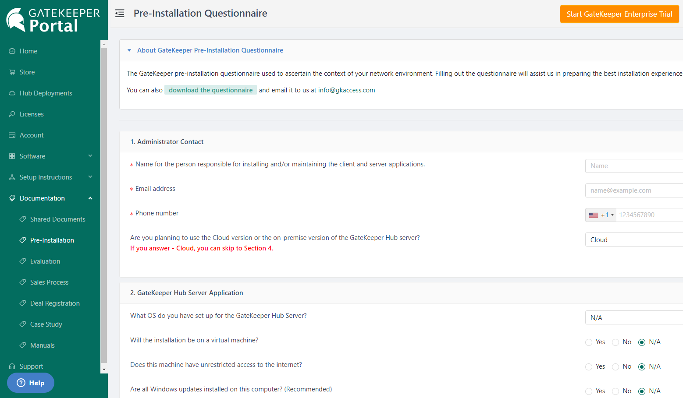The width and height of the screenshot is (683, 398).
Task: Choose Yes for unrestricted internet access
Action: 588,366
